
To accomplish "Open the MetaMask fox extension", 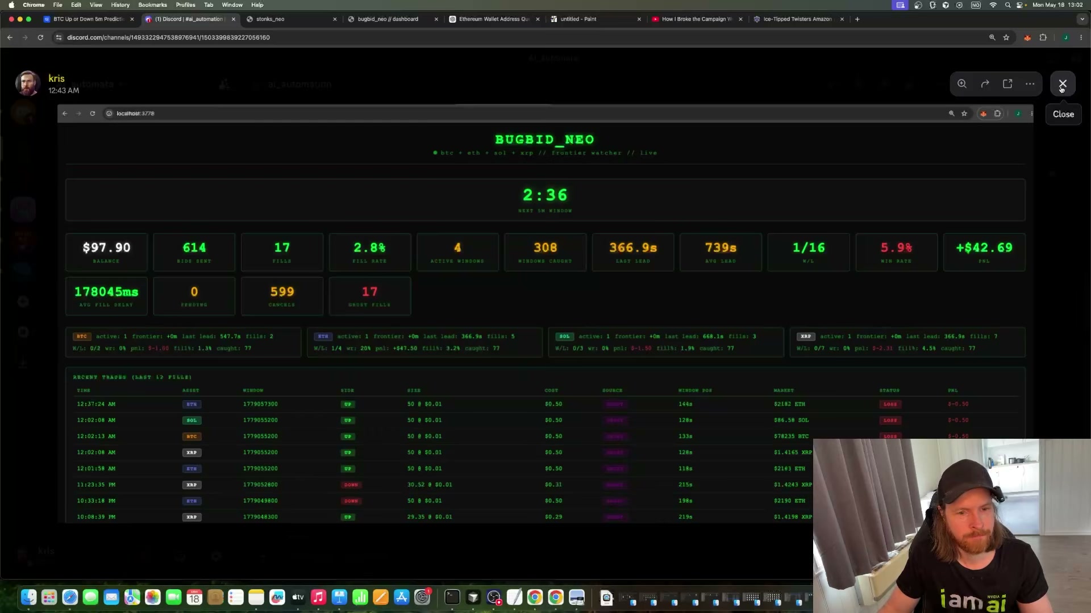I will [1027, 37].
